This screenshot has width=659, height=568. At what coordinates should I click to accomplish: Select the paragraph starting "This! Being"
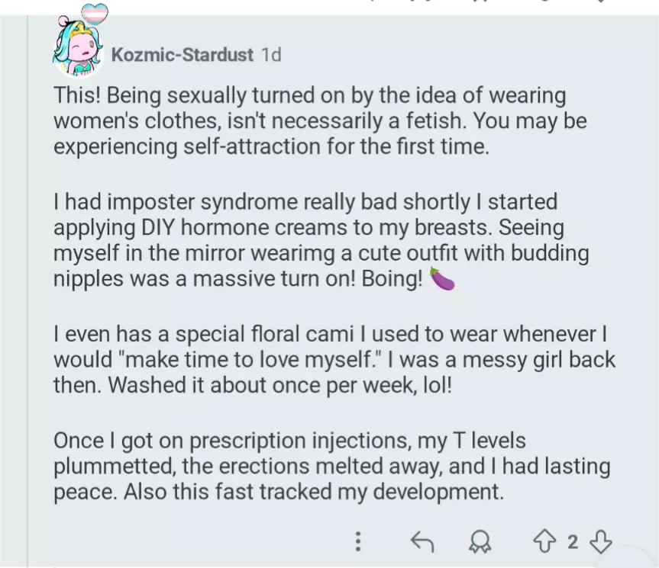pos(309,121)
